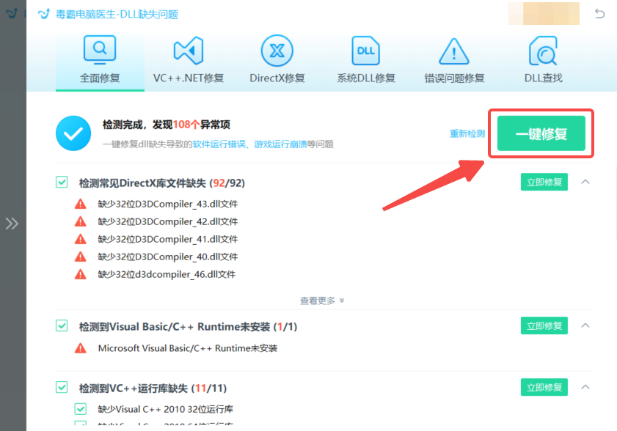Screen dimensions: 617x431
Task: Click the 错误问题修复 warning triangle icon
Action: pyautogui.click(x=453, y=51)
